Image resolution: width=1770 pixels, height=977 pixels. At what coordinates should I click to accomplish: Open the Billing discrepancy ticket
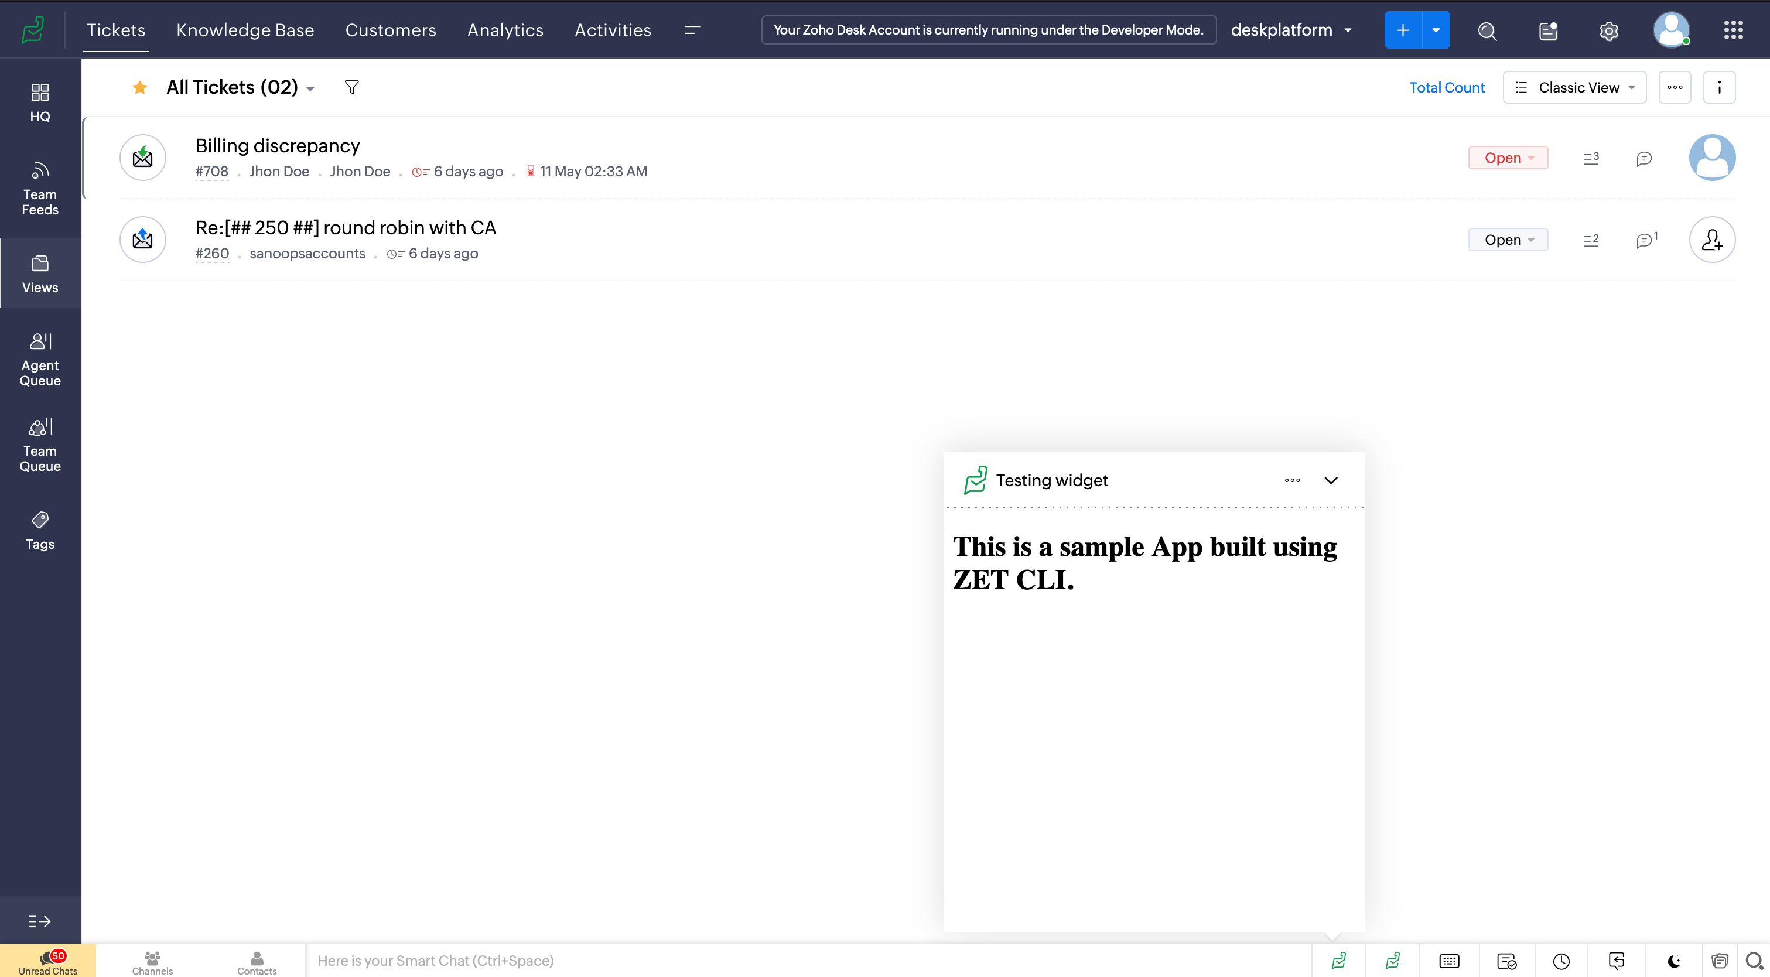(x=278, y=145)
